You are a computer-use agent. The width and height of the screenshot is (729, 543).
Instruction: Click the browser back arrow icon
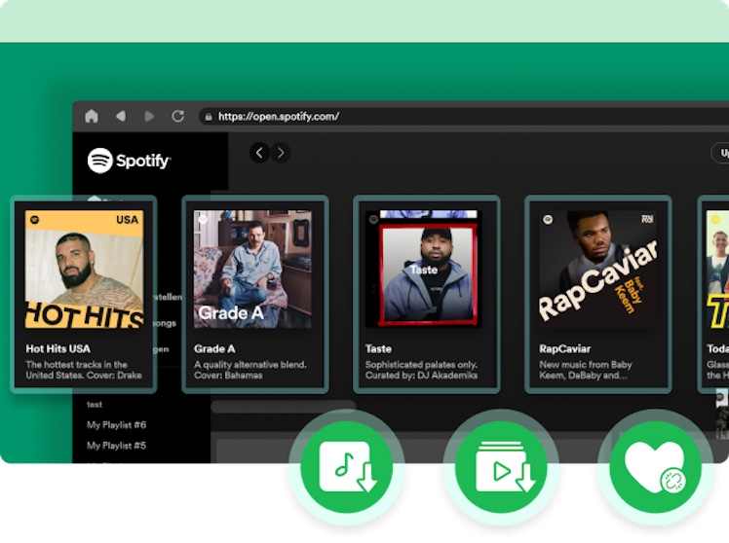tap(121, 116)
